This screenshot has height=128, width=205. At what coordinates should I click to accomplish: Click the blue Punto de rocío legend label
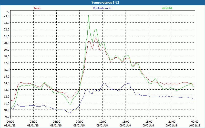102,8
